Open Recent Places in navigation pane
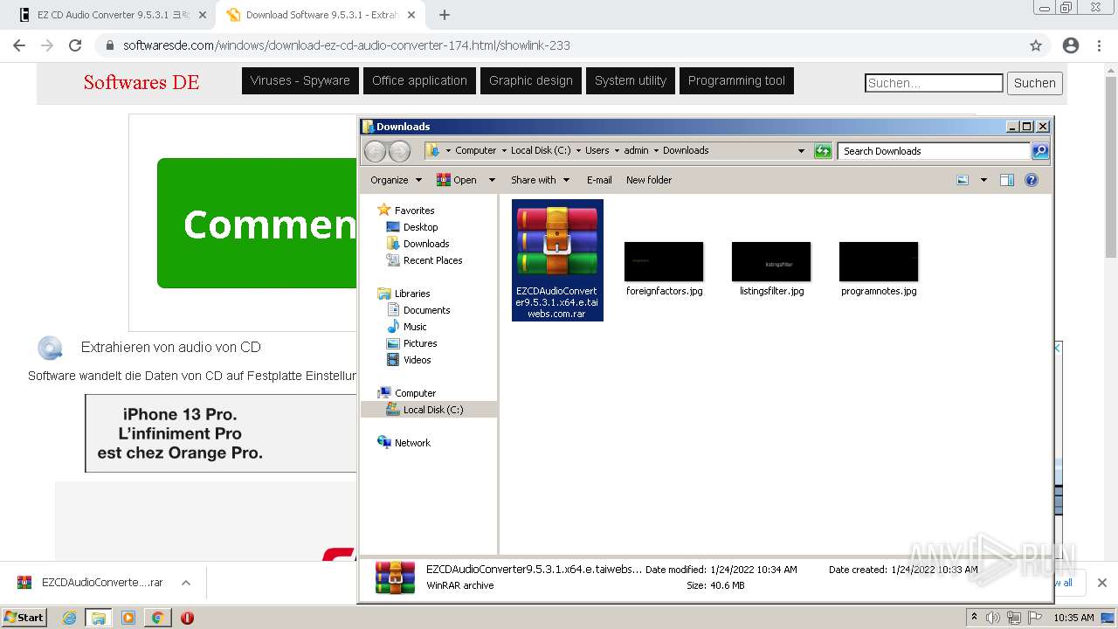1118x629 pixels. [432, 260]
